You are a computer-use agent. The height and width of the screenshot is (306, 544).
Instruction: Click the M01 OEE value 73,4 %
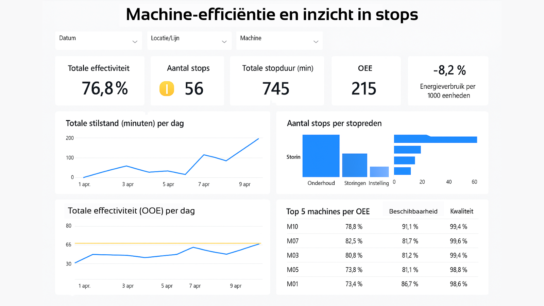tap(354, 284)
